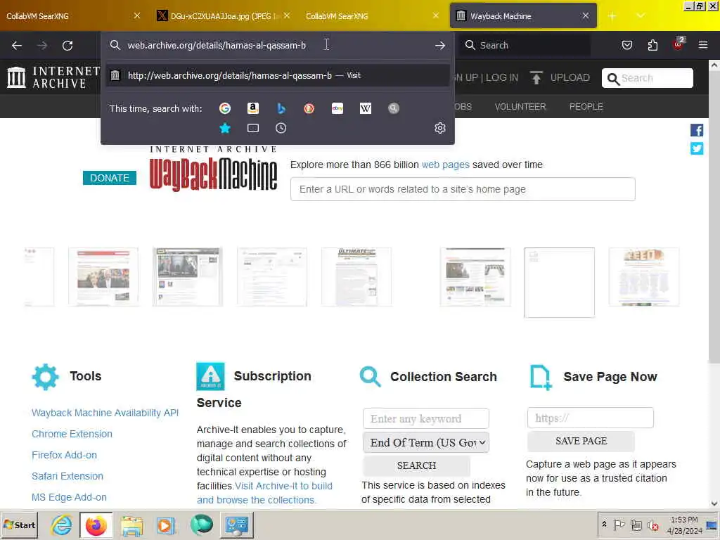Open the Ultimate-Guitar site thumbnail in carousel
Image resolution: width=720 pixels, height=540 pixels.
356,277
